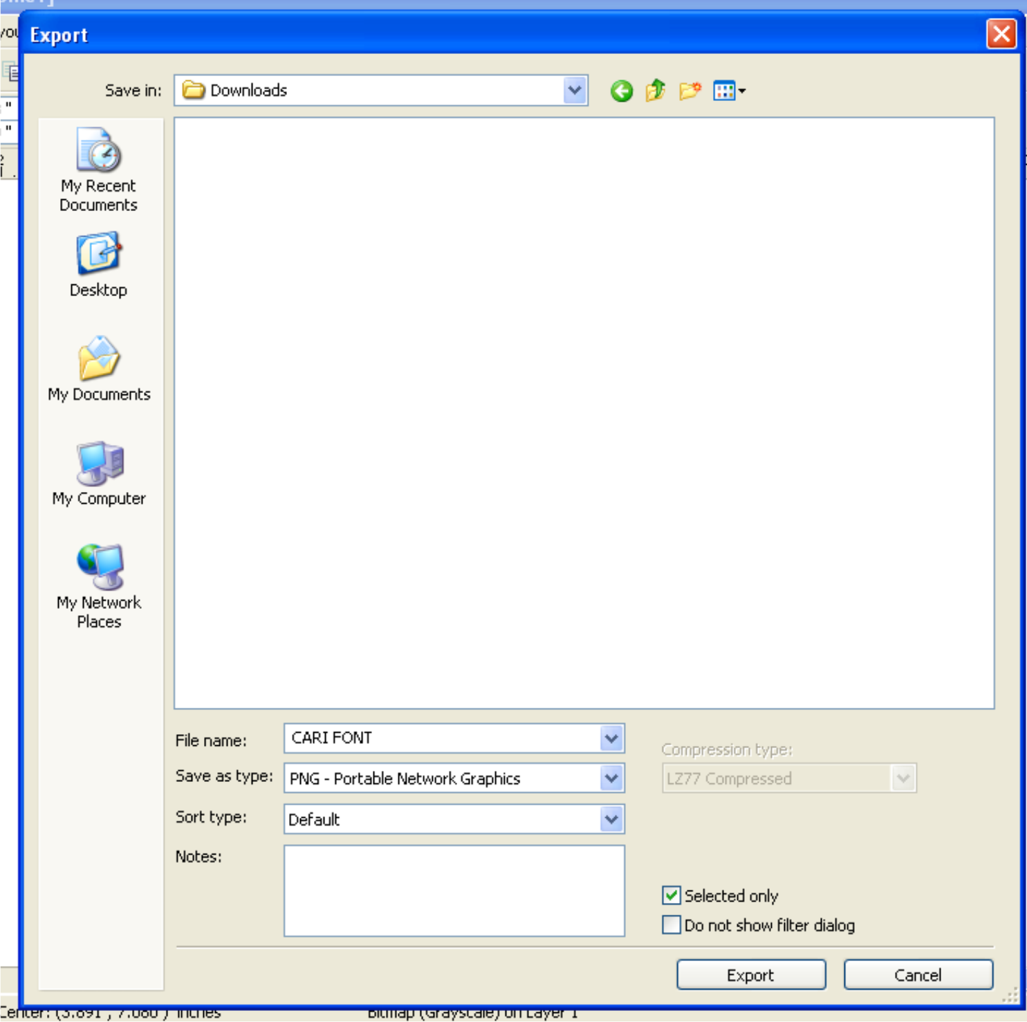This screenshot has width=1027, height=1022.
Task: Check Do not show filter dialog
Action: [670, 924]
